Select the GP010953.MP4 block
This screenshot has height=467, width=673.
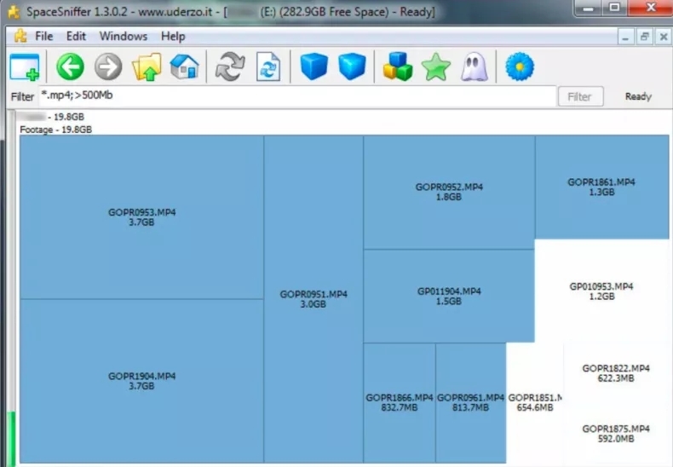[x=601, y=291]
